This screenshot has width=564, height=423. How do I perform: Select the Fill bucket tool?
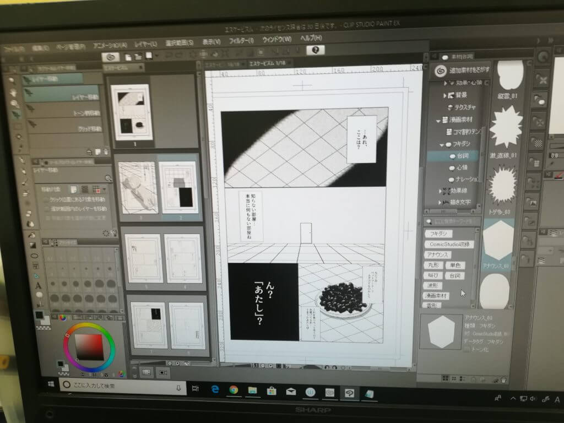(31, 235)
